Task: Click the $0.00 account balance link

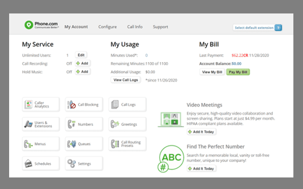Action: click(x=237, y=63)
